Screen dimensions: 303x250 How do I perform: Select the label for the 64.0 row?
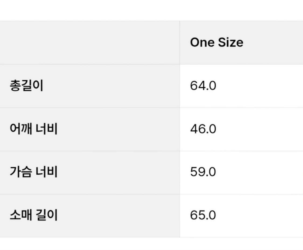(26, 86)
